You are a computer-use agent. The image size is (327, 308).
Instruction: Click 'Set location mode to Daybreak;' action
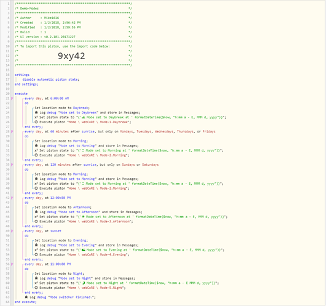click(62, 108)
